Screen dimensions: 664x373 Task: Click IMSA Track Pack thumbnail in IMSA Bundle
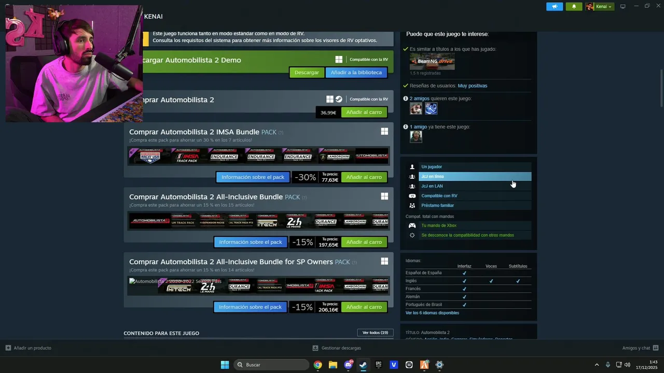coord(187,156)
